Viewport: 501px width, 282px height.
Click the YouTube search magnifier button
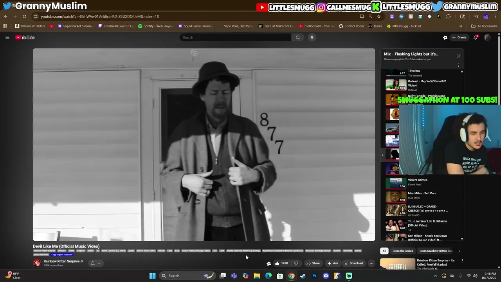click(298, 38)
